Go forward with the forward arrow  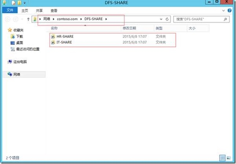(16, 19)
